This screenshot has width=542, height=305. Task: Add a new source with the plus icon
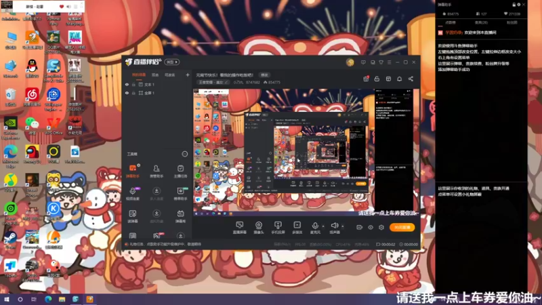[188, 75]
